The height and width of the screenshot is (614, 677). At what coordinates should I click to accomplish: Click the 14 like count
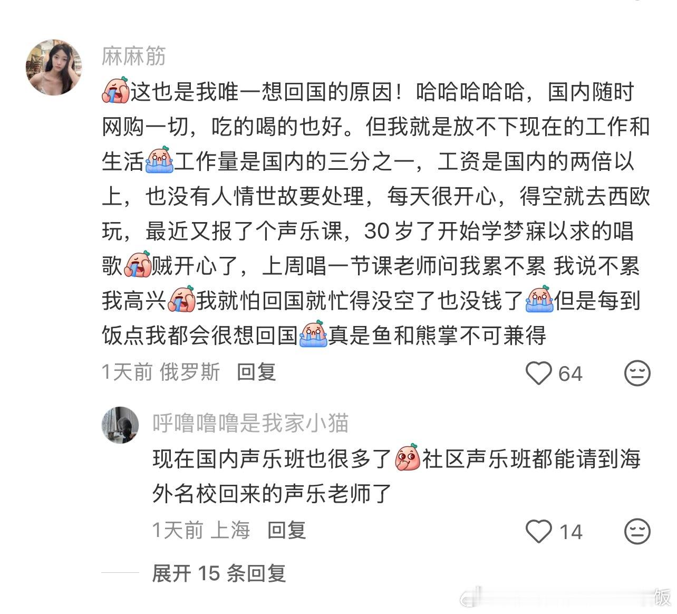point(570,532)
